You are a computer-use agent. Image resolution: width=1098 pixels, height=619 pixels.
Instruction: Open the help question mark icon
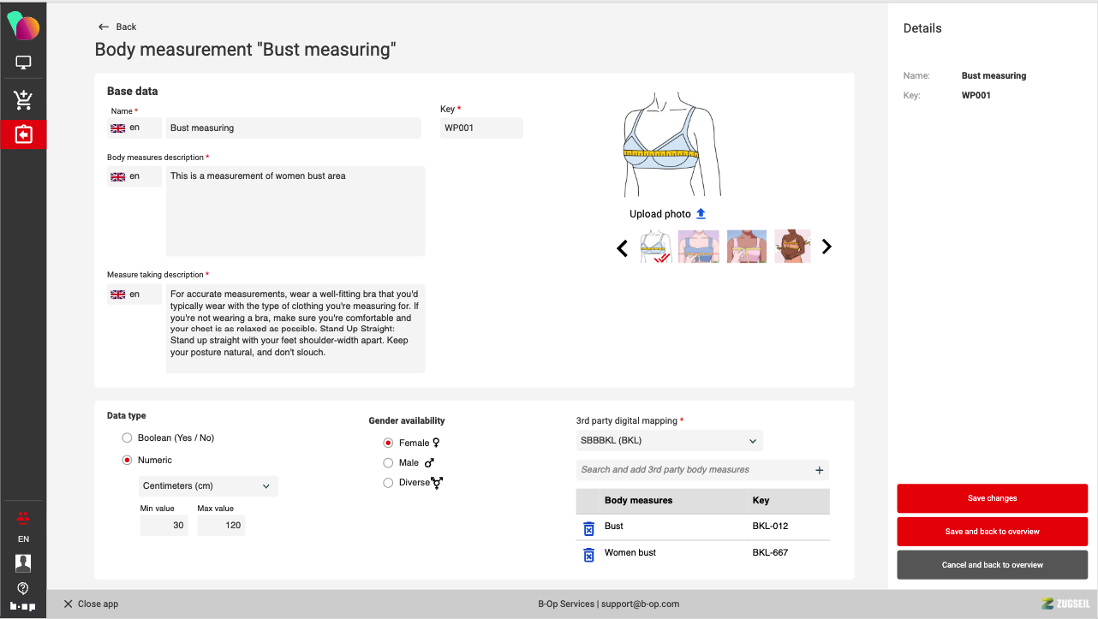[23, 588]
